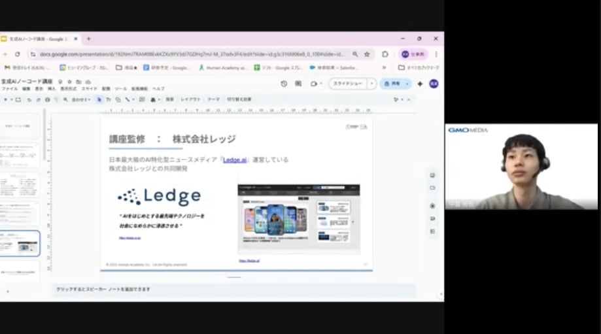Open the 表示 menu
The width and height of the screenshot is (601, 334).
point(39,89)
